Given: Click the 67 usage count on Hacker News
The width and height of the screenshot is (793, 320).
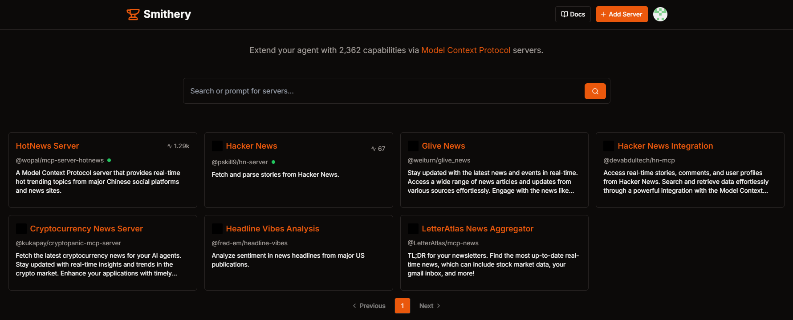Looking at the screenshot, I should coord(378,149).
